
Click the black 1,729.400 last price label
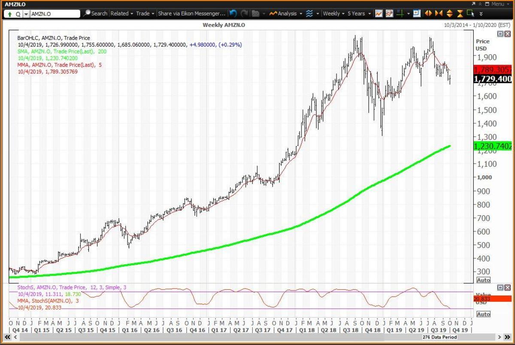point(492,79)
